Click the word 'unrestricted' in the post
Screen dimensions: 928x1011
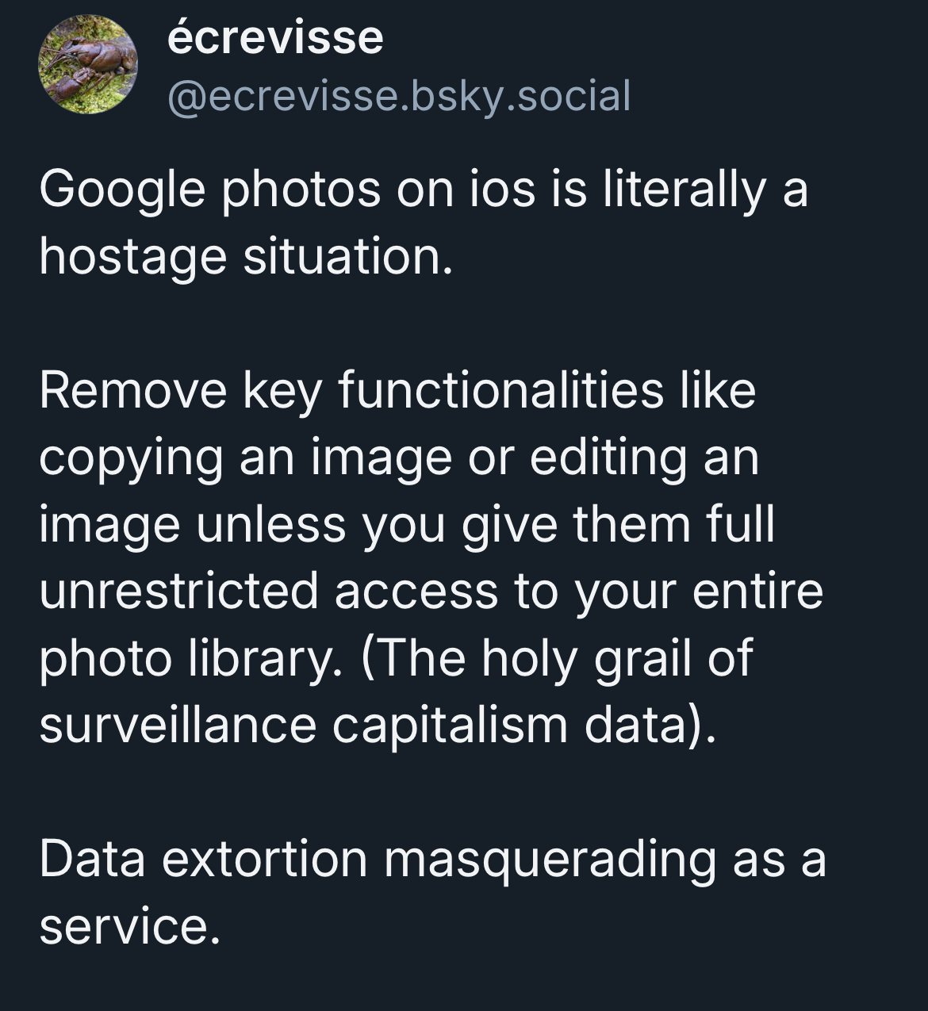tap(178, 591)
